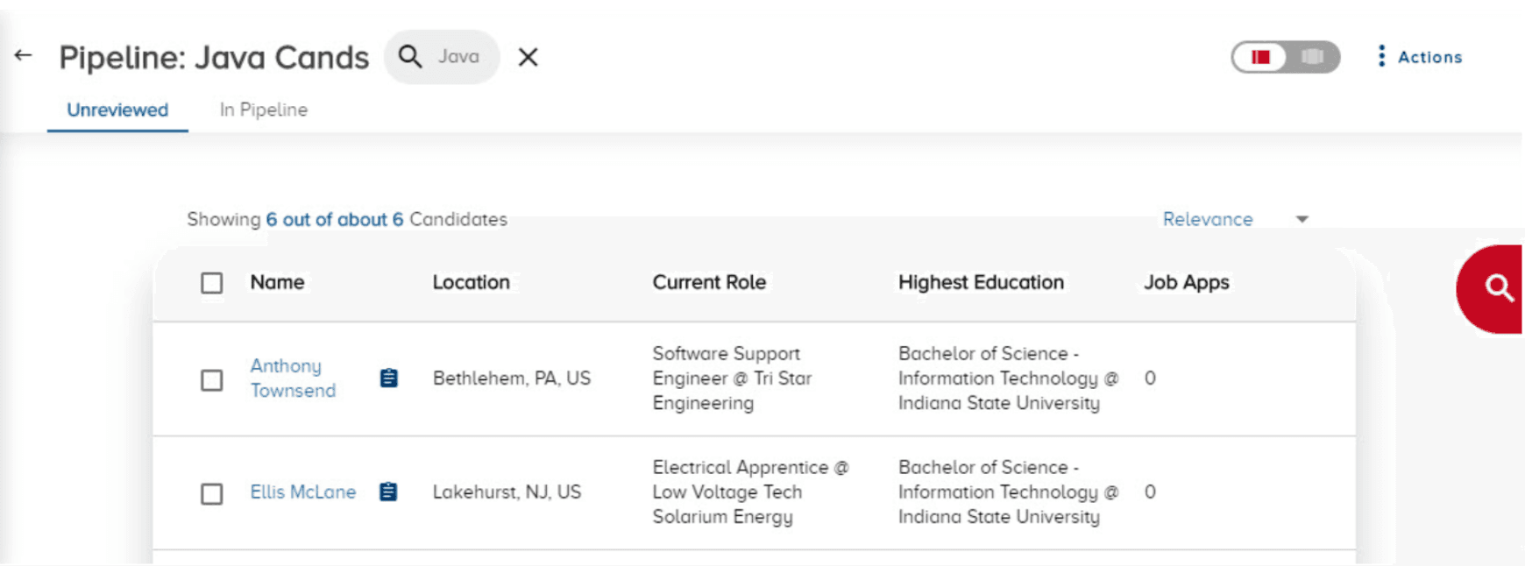Open Ellis McLane's candidate profile
The width and height of the screenshot is (1525, 566).
coord(302,492)
